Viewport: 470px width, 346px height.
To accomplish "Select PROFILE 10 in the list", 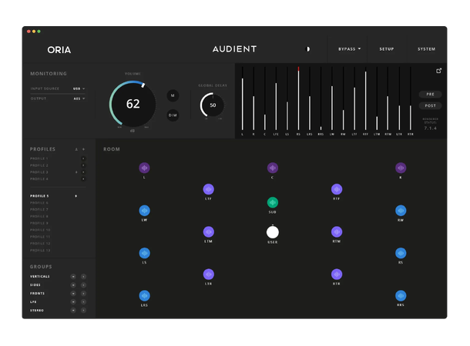I will [40, 230].
